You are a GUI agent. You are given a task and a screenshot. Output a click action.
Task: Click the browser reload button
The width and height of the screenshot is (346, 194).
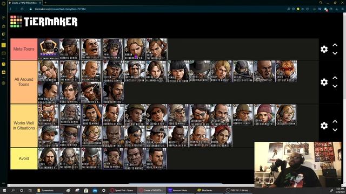[22, 9]
